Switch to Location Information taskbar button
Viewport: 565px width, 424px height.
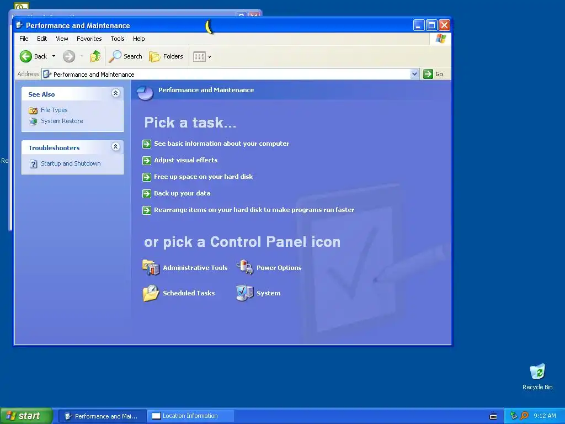(191, 416)
